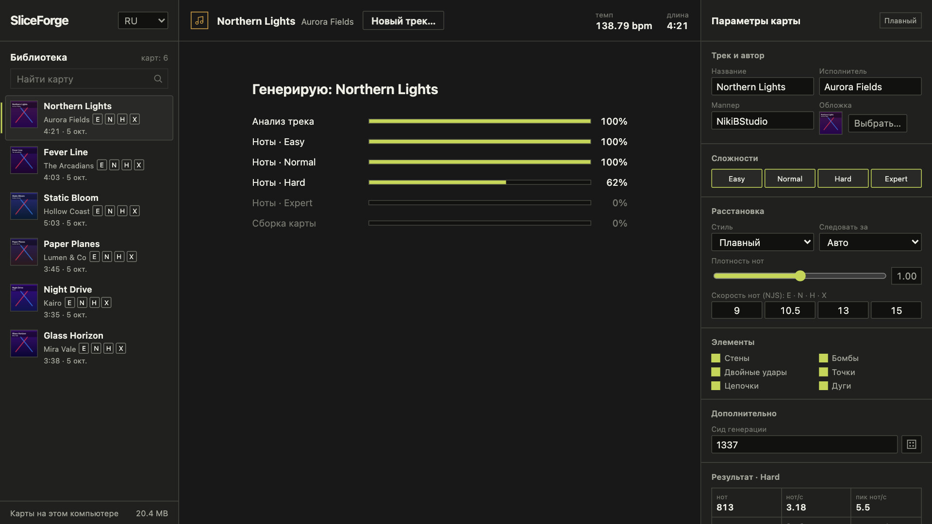Click X badge on Glass Horizon card
Screen dimensions: 932x524
121,348
